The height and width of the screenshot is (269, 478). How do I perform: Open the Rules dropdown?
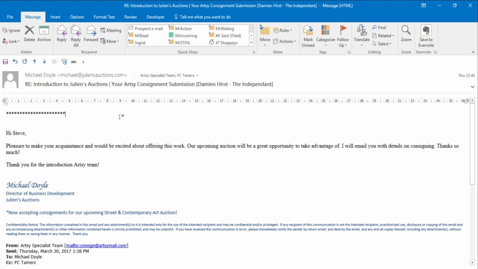(282, 30)
